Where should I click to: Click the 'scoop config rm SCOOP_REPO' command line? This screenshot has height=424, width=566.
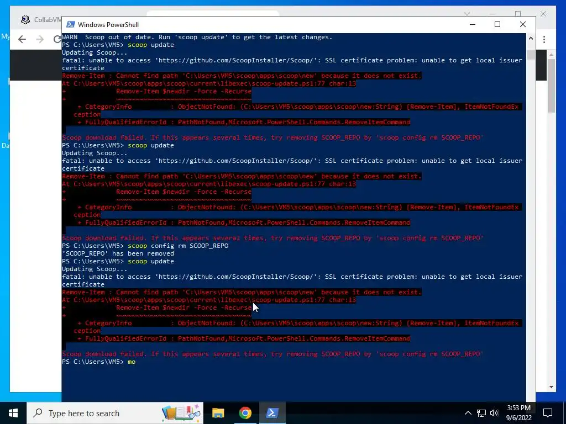click(x=145, y=246)
